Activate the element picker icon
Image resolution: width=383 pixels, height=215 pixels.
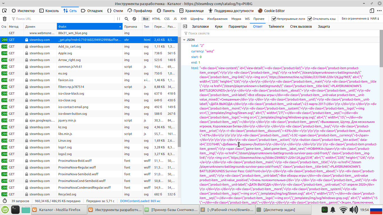[4, 11]
